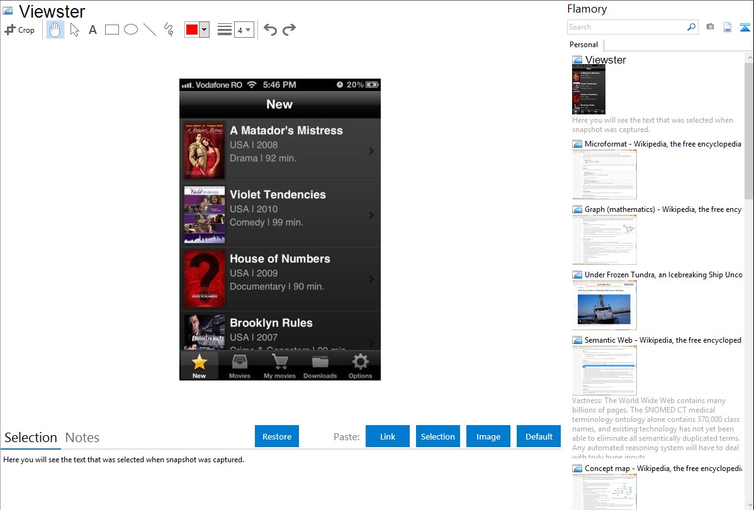The image size is (754, 510).
Task: Click the Concept map - Wikipedia title
Action: [x=663, y=468]
